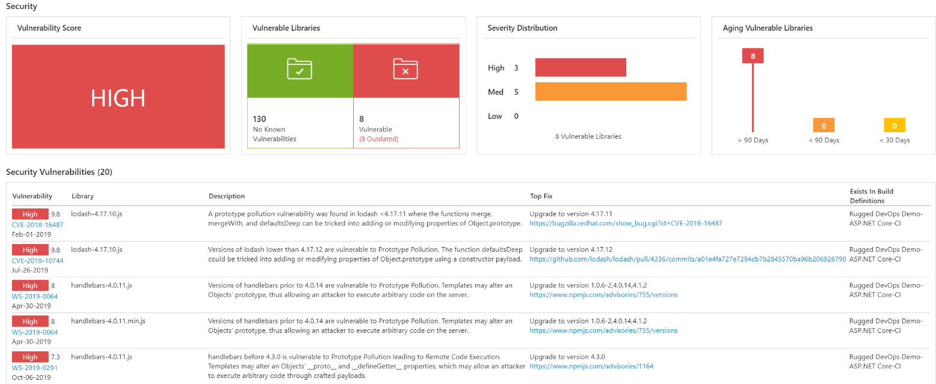The height and width of the screenshot is (384, 936).
Task: Click the Jul-26-2019 date
Action: tap(30, 270)
